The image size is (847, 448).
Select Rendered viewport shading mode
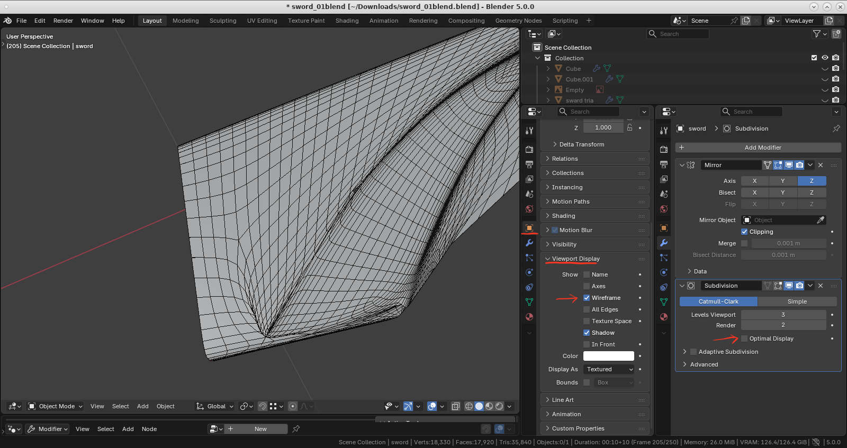(x=499, y=406)
